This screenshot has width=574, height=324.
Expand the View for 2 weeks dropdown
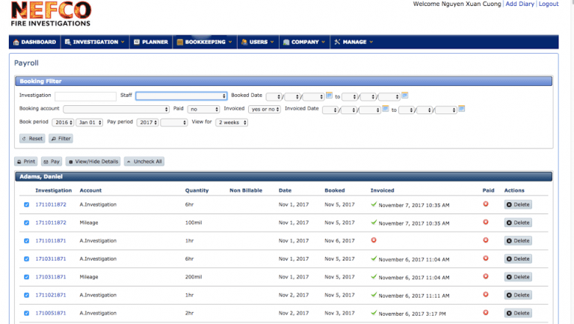(x=232, y=122)
